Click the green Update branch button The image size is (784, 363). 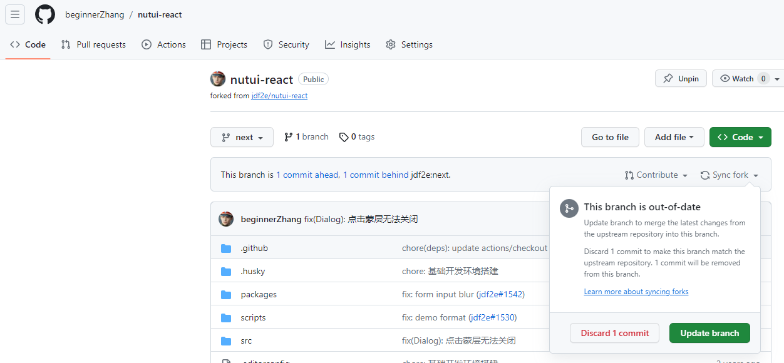pyautogui.click(x=709, y=333)
